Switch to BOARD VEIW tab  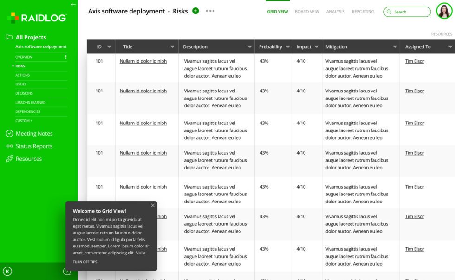[307, 11]
